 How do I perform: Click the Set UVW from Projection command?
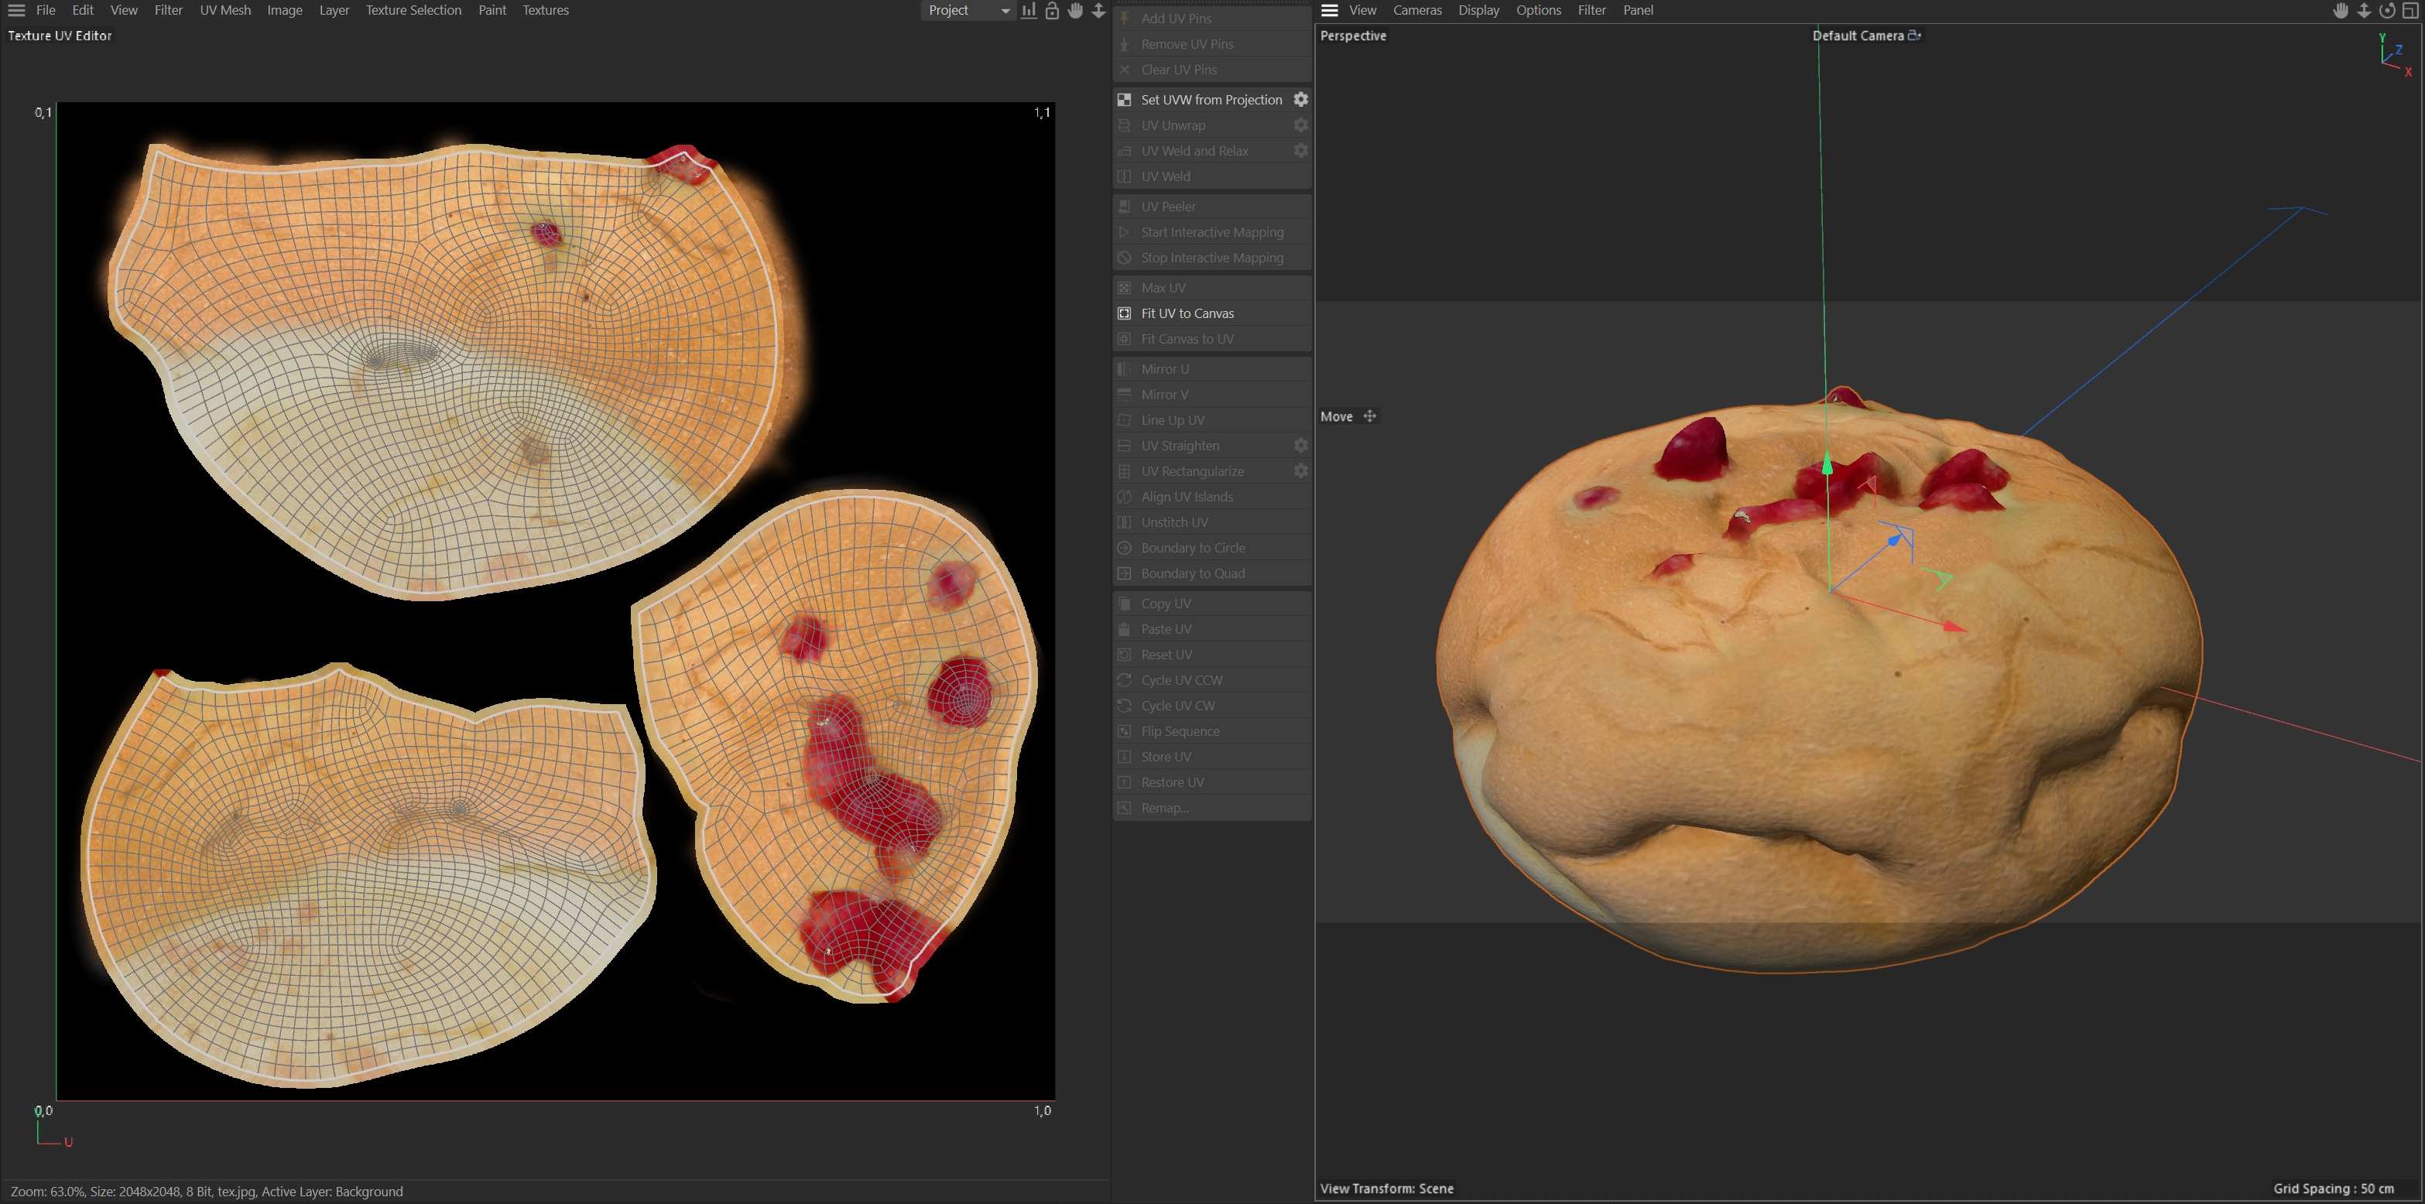(x=1211, y=100)
